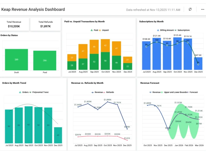Click the Forecast legend icon
The height and width of the screenshot is (154, 206).
pos(187,92)
